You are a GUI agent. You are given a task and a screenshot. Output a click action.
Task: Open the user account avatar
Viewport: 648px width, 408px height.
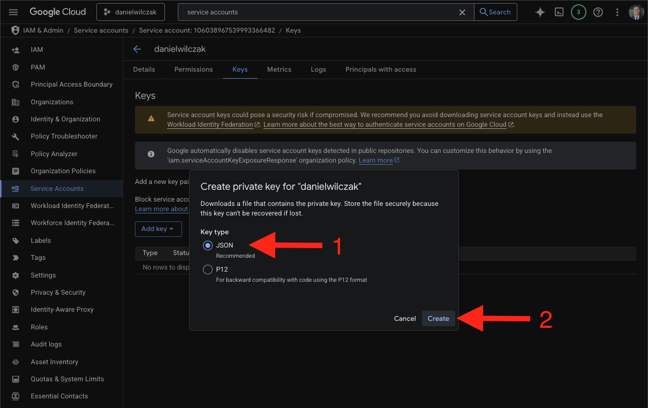click(x=636, y=12)
